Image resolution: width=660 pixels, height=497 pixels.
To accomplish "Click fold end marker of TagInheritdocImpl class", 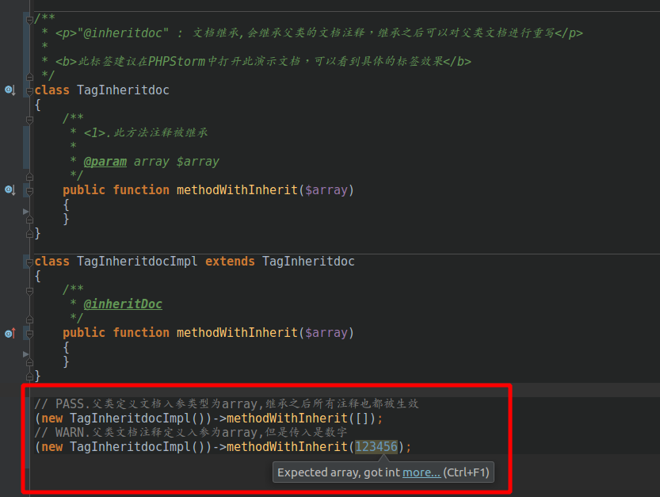I will 29,377.
